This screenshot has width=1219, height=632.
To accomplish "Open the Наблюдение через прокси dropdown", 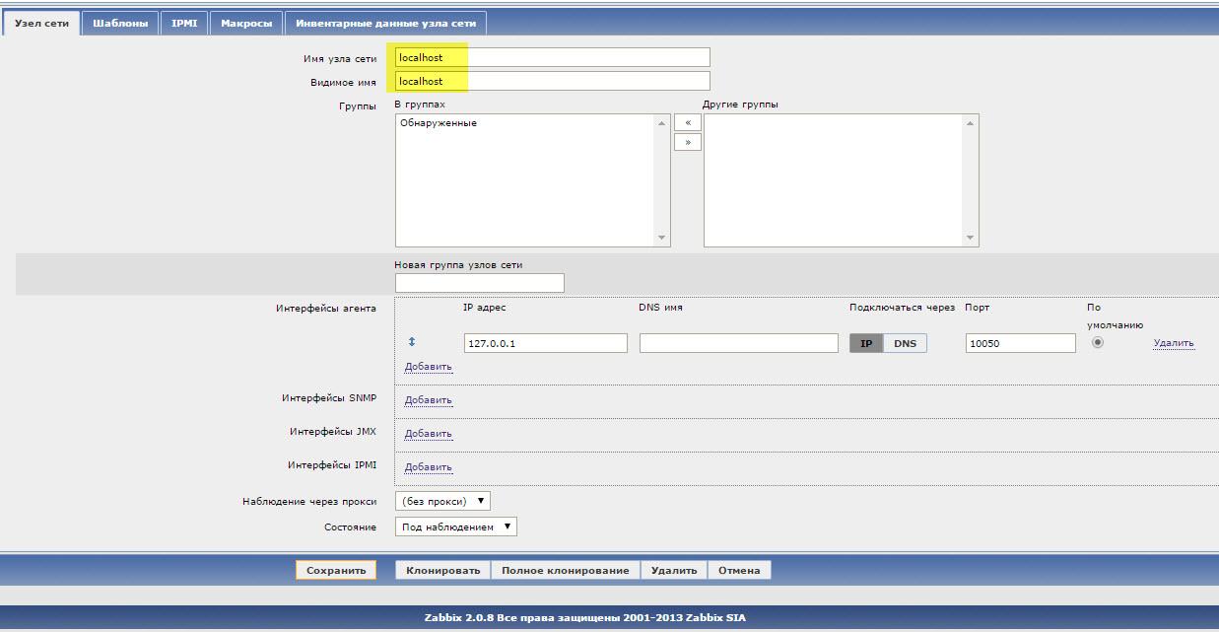I will point(442,501).
